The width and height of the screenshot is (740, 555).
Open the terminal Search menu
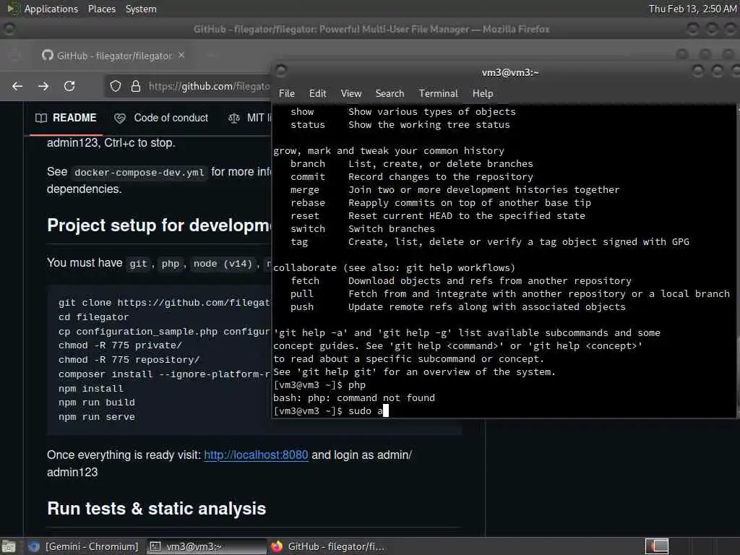coord(390,93)
